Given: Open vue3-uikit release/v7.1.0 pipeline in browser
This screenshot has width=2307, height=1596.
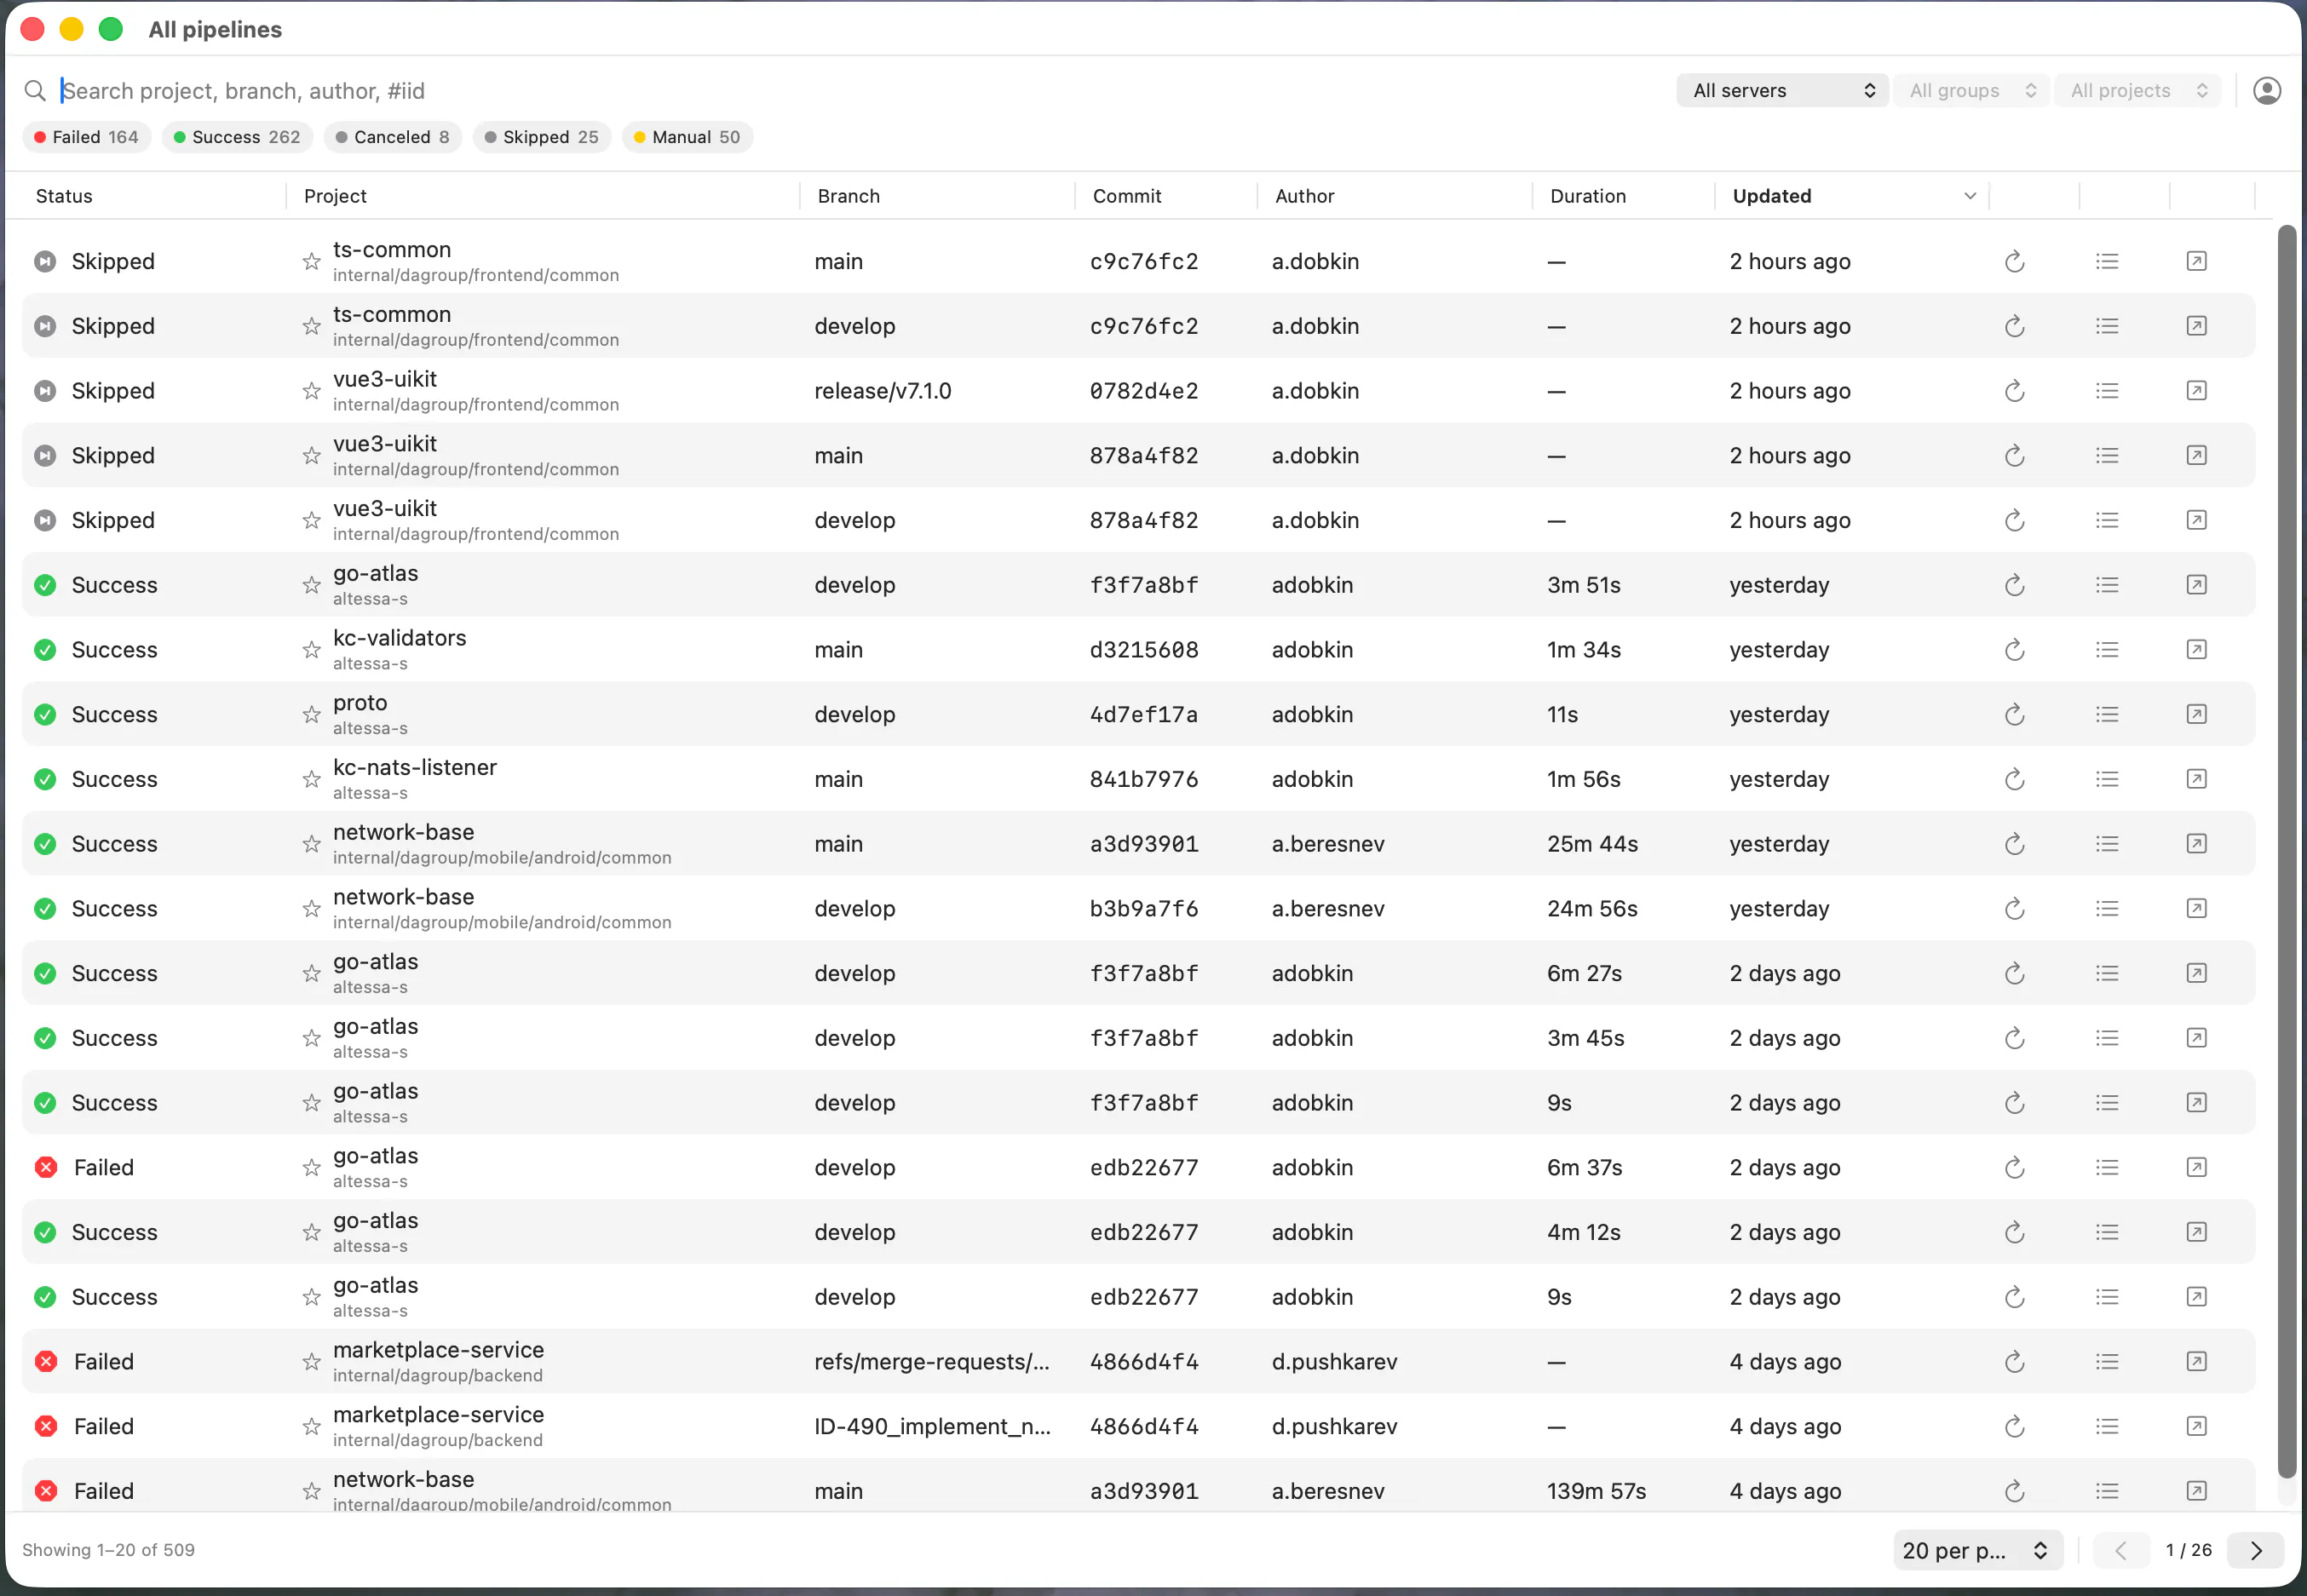Looking at the screenshot, I should pyautogui.click(x=2196, y=391).
